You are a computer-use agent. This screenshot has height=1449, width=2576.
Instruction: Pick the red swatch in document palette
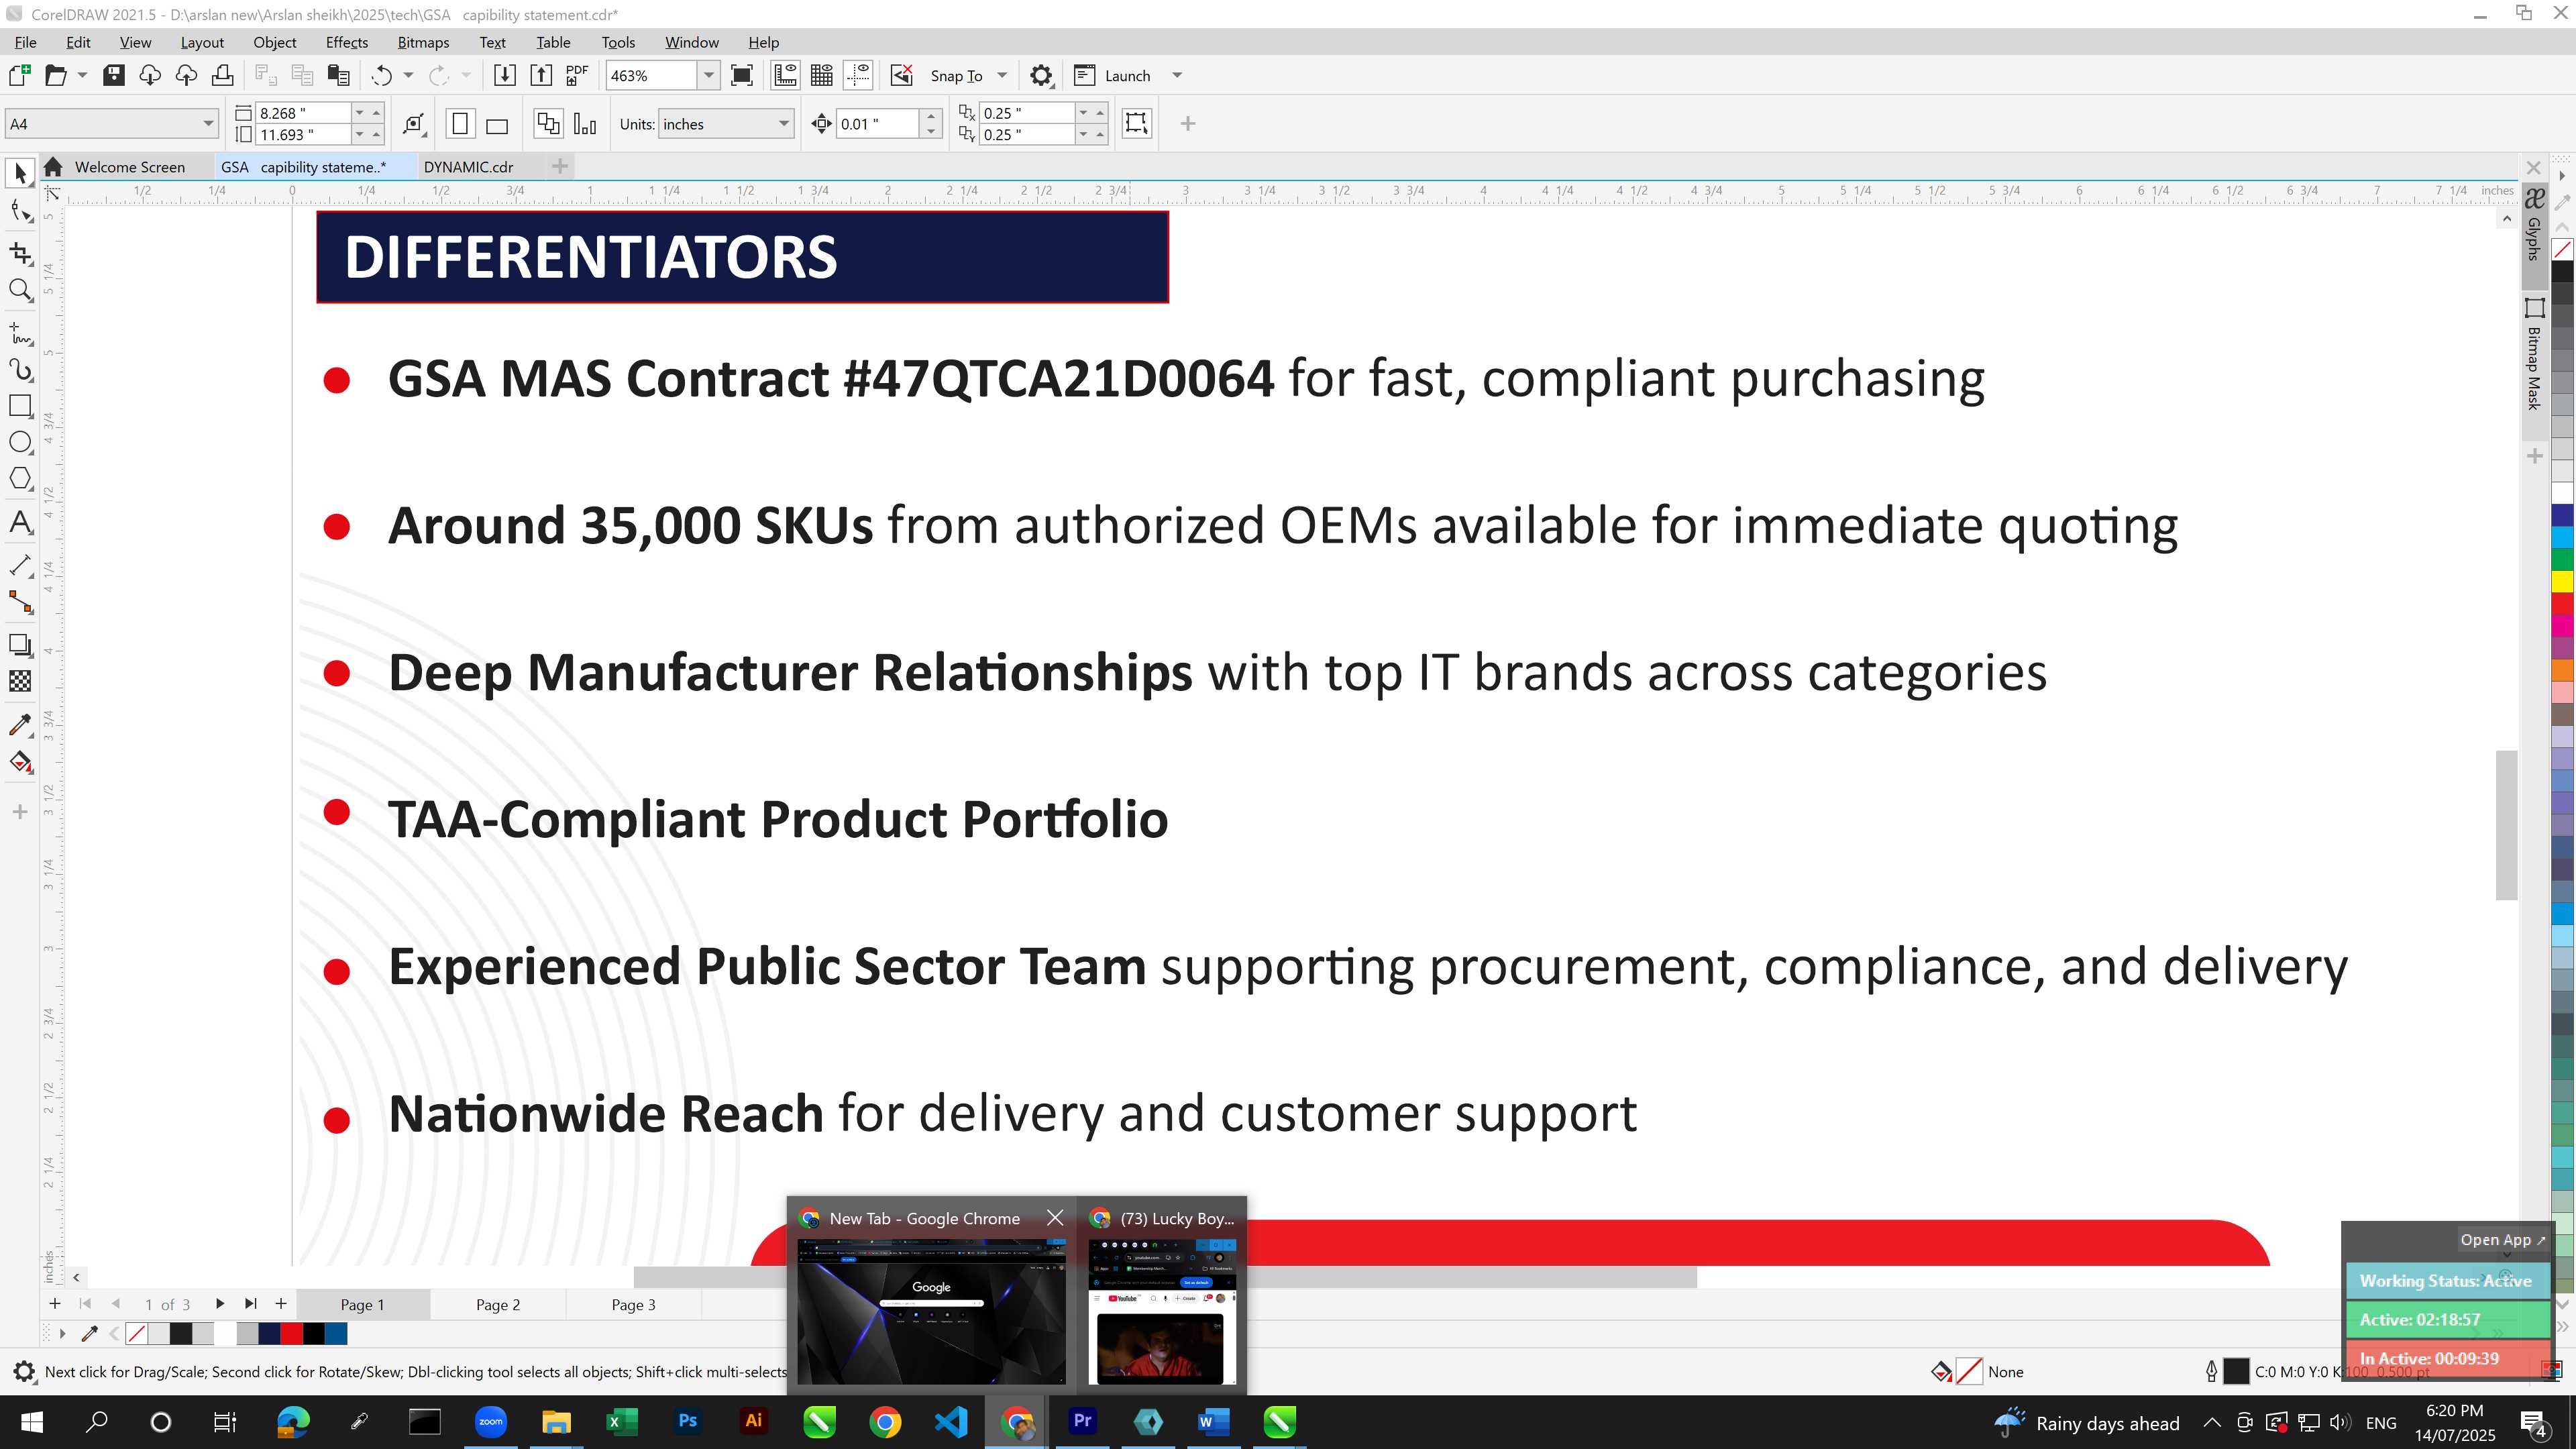pos(291,1333)
